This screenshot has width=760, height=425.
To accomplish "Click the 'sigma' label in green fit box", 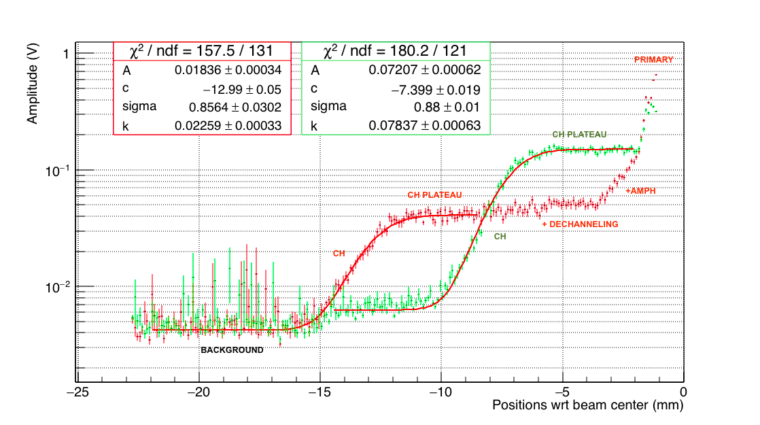I will point(328,107).
